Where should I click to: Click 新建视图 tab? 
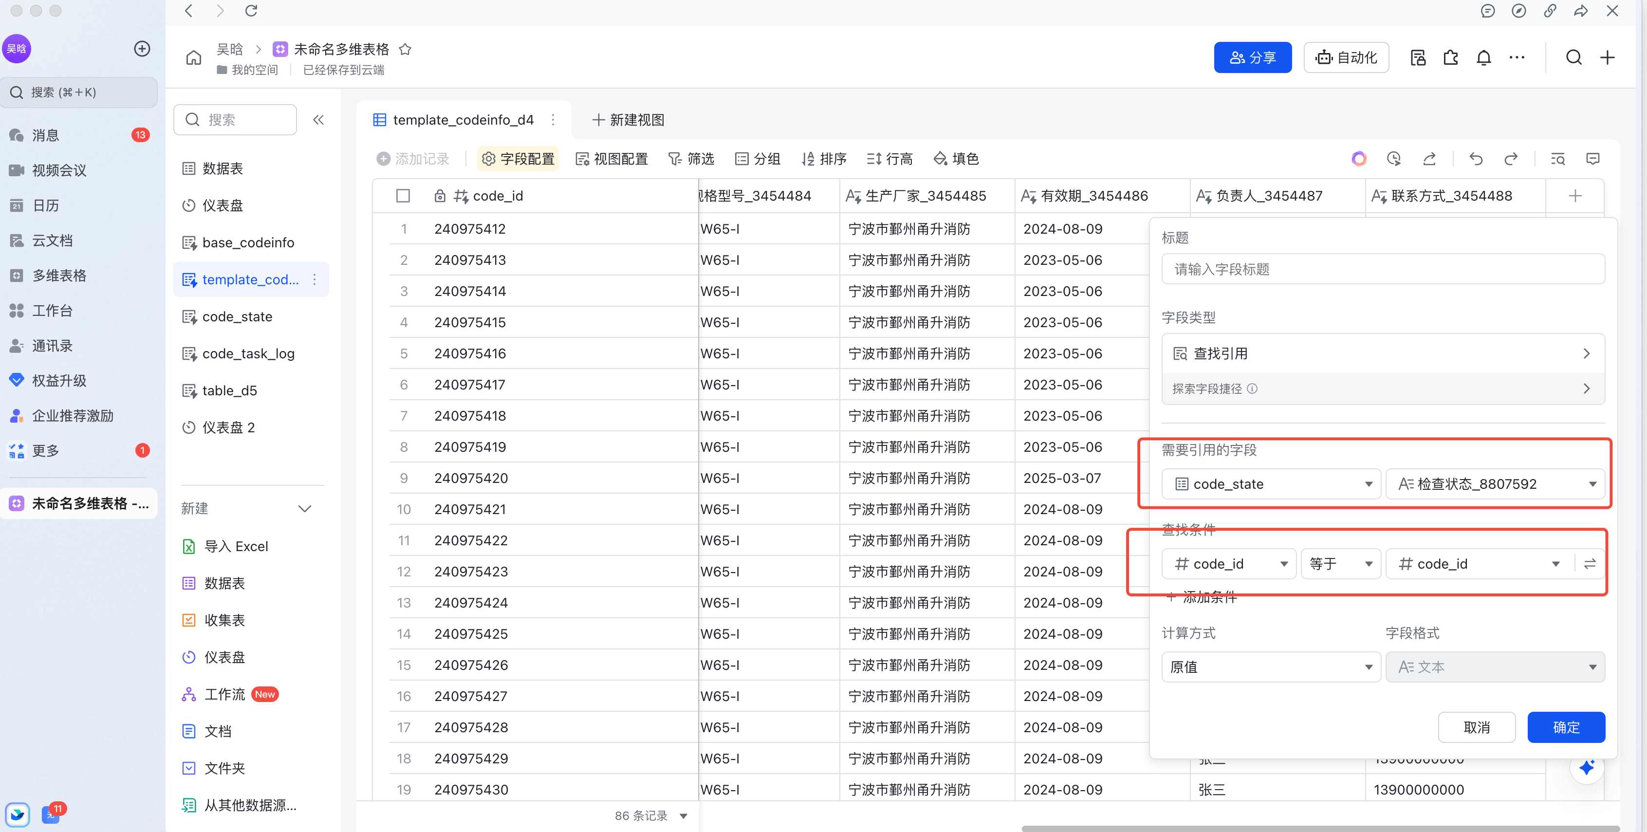click(x=629, y=120)
